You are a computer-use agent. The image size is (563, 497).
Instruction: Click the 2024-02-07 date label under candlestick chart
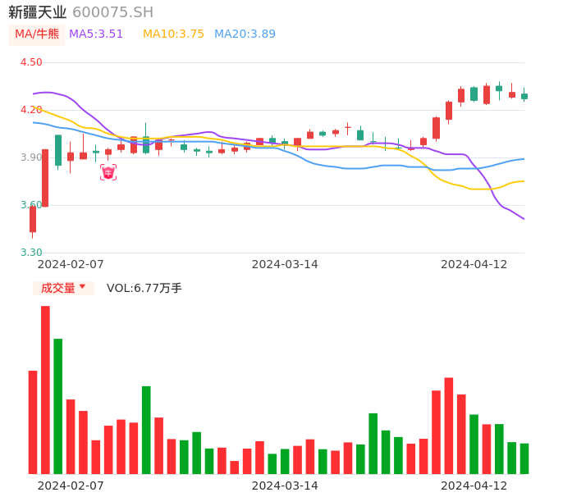[71, 264]
